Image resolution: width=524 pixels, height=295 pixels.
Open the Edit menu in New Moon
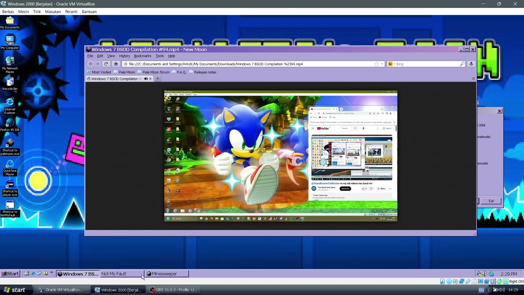(100, 56)
